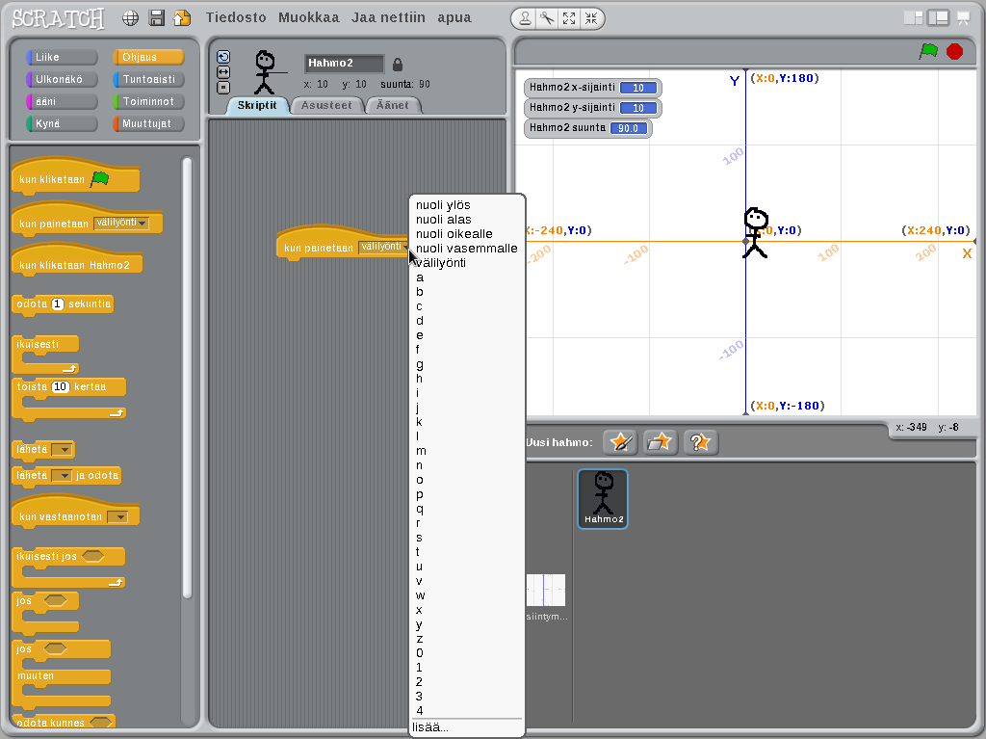Select the stamp duplicate tool
Image resolution: width=986 pixels, height=739 pixels.
[x=525, y=19]
